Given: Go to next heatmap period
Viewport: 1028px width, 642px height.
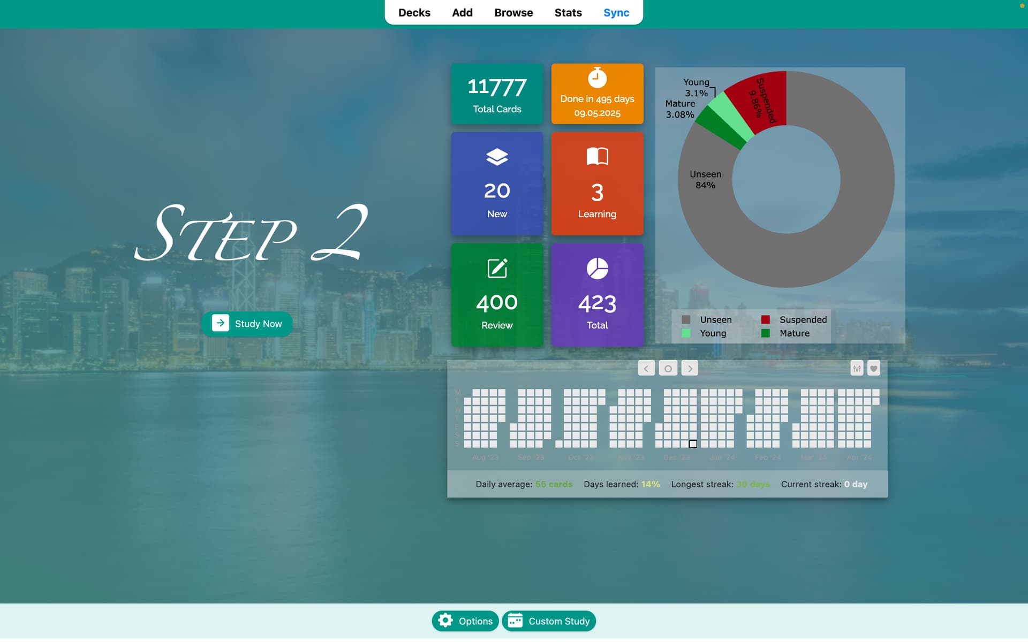Looking at the screenshot, I should click(x=690, y=368).
